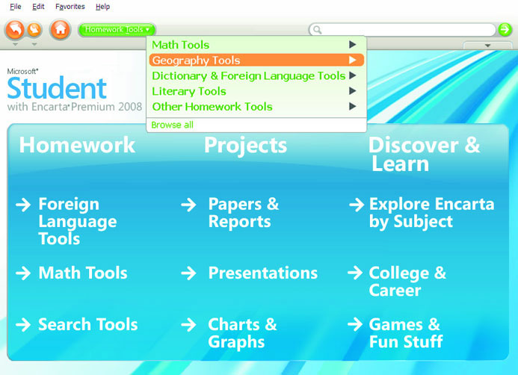Click the Browse all link
518x375 pixels.
[172, 125]
